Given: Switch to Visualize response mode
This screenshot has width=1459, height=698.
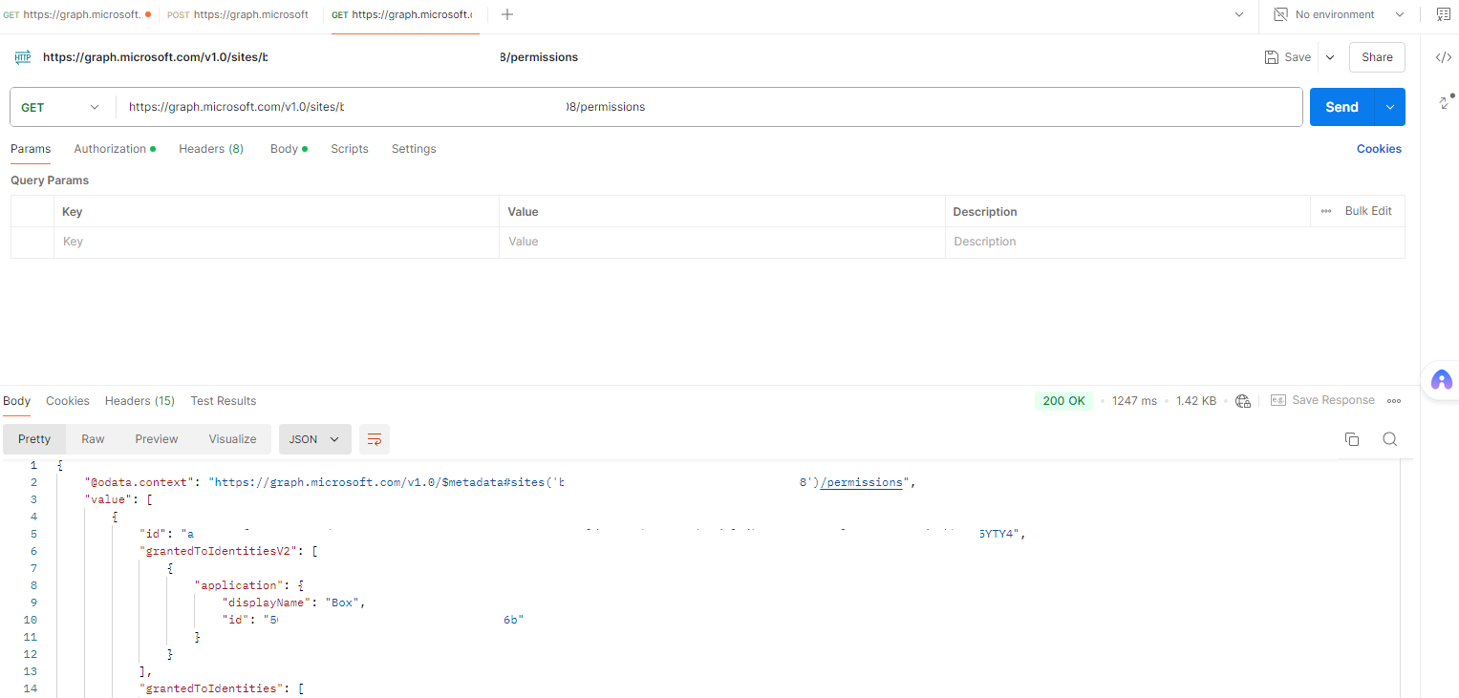Looking at the screenshot, I should 231,438.
